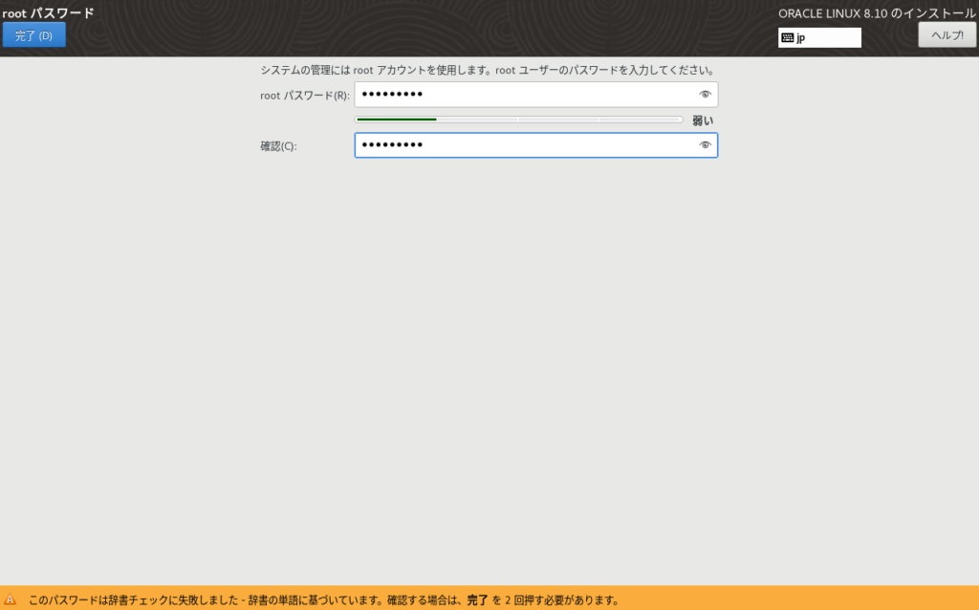Click the 完了 (D) done button
979x610 pixels.
tap(34, 35)
